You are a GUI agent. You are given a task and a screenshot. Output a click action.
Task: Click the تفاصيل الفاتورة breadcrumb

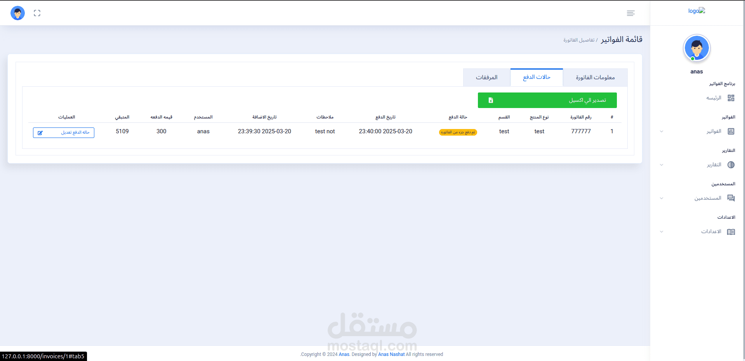click(x=579, y=40)
